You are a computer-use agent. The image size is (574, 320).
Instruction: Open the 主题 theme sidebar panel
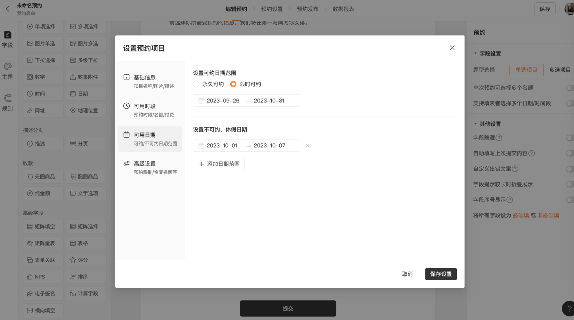7,71
